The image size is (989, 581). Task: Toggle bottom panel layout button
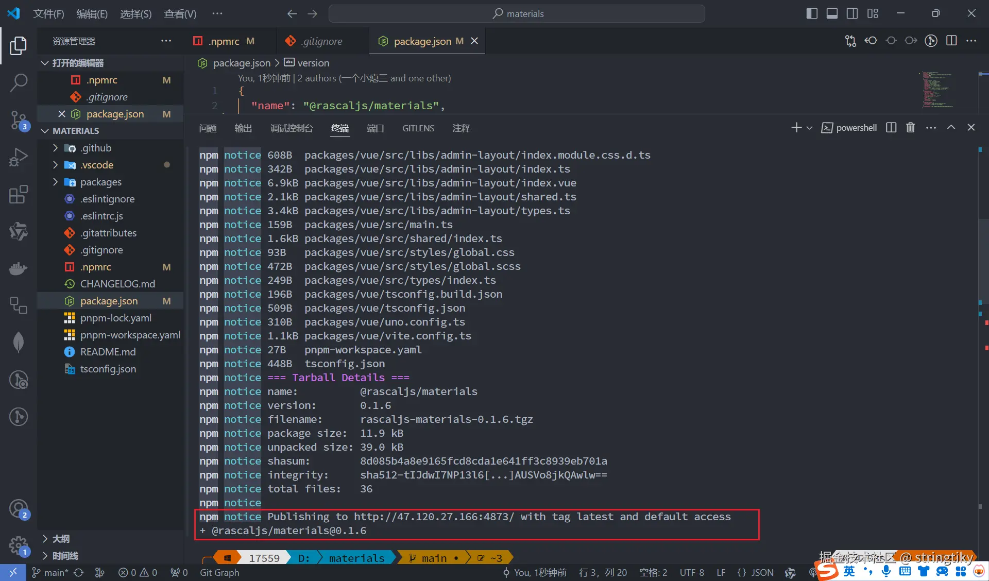tap(832, 13)
